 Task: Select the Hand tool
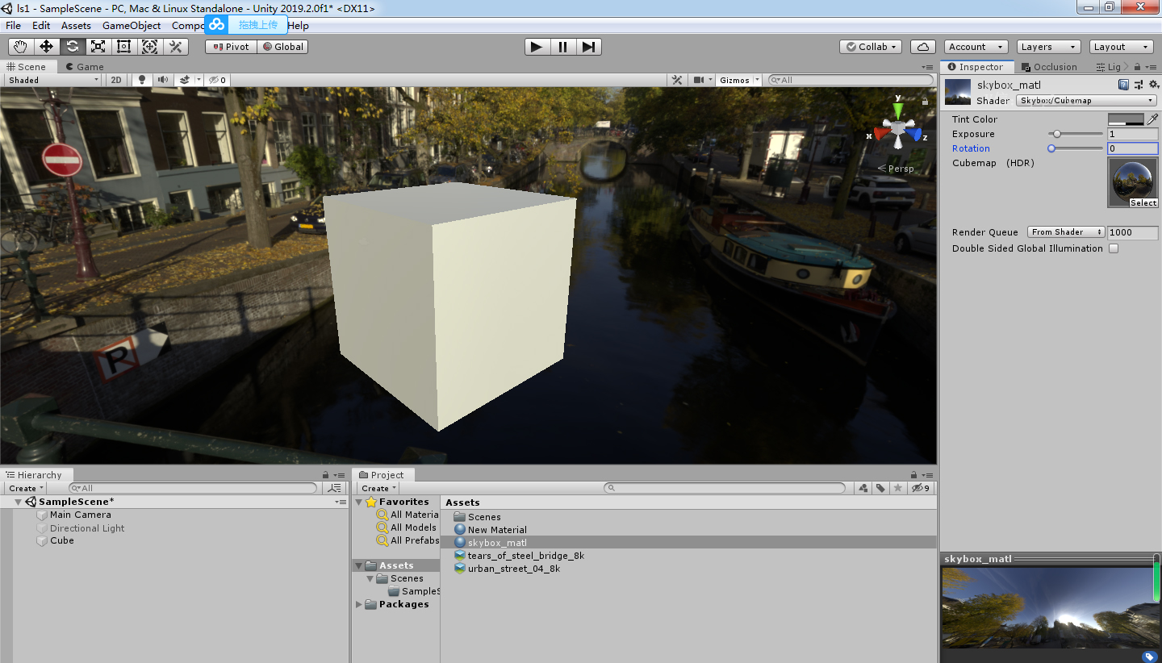point(20,47)
